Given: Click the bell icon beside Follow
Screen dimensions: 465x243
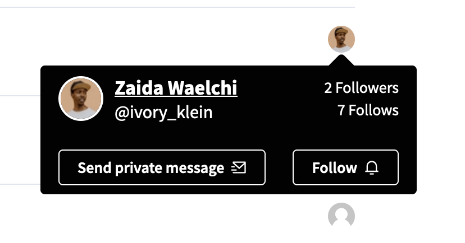Looking at the screenshot, I should pos(372,167).
